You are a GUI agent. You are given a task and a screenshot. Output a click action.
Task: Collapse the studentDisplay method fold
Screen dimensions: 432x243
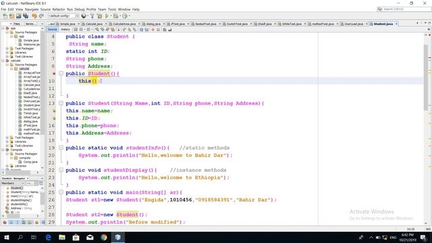tap(61, 170)
